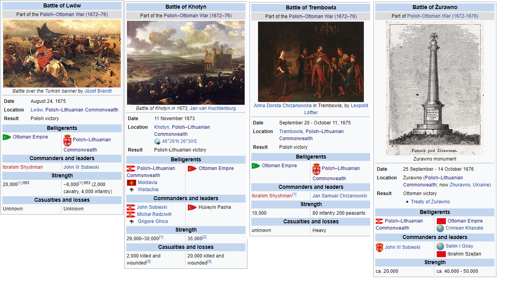The height and width of the screenshot is (283, 507).
Task: Click flag icon beside Grigore Ghica
Action: click(x=131, y=221)
